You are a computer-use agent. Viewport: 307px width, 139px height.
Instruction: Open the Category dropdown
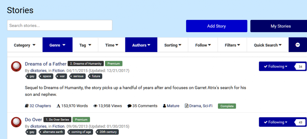(25, 45)
